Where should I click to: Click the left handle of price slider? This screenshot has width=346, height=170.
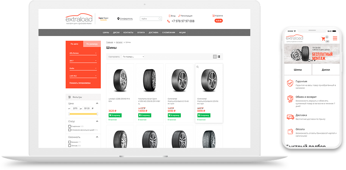69,114
